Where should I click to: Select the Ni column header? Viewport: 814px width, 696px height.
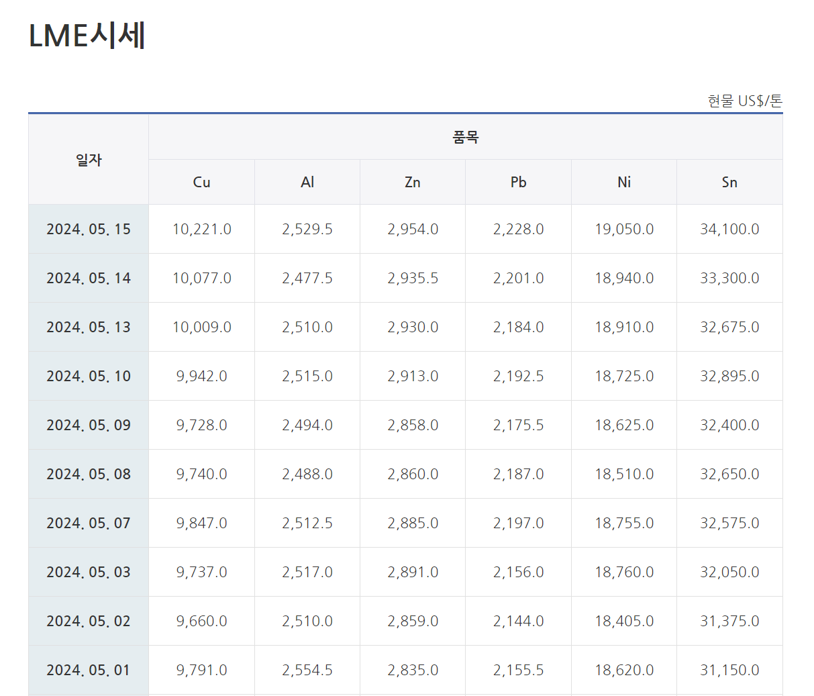pyautogui.click(x=624, y=182)
